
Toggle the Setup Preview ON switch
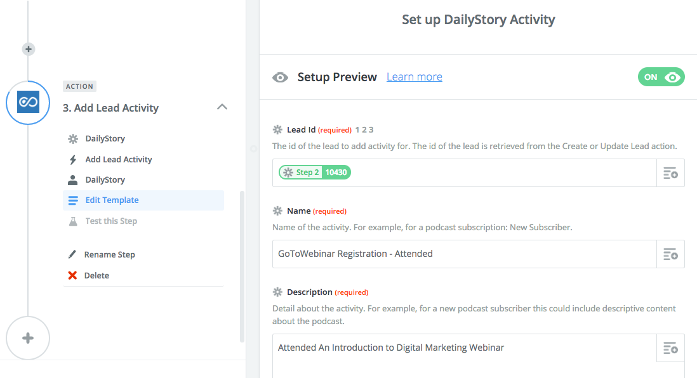[x=661, y=77]
